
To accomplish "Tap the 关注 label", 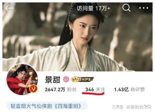I will [100, 90].
